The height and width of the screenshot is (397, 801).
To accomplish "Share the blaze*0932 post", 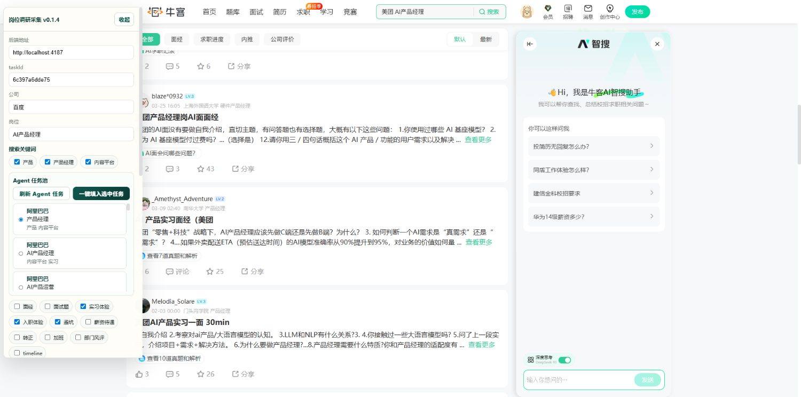I will (x=243, y=169).
